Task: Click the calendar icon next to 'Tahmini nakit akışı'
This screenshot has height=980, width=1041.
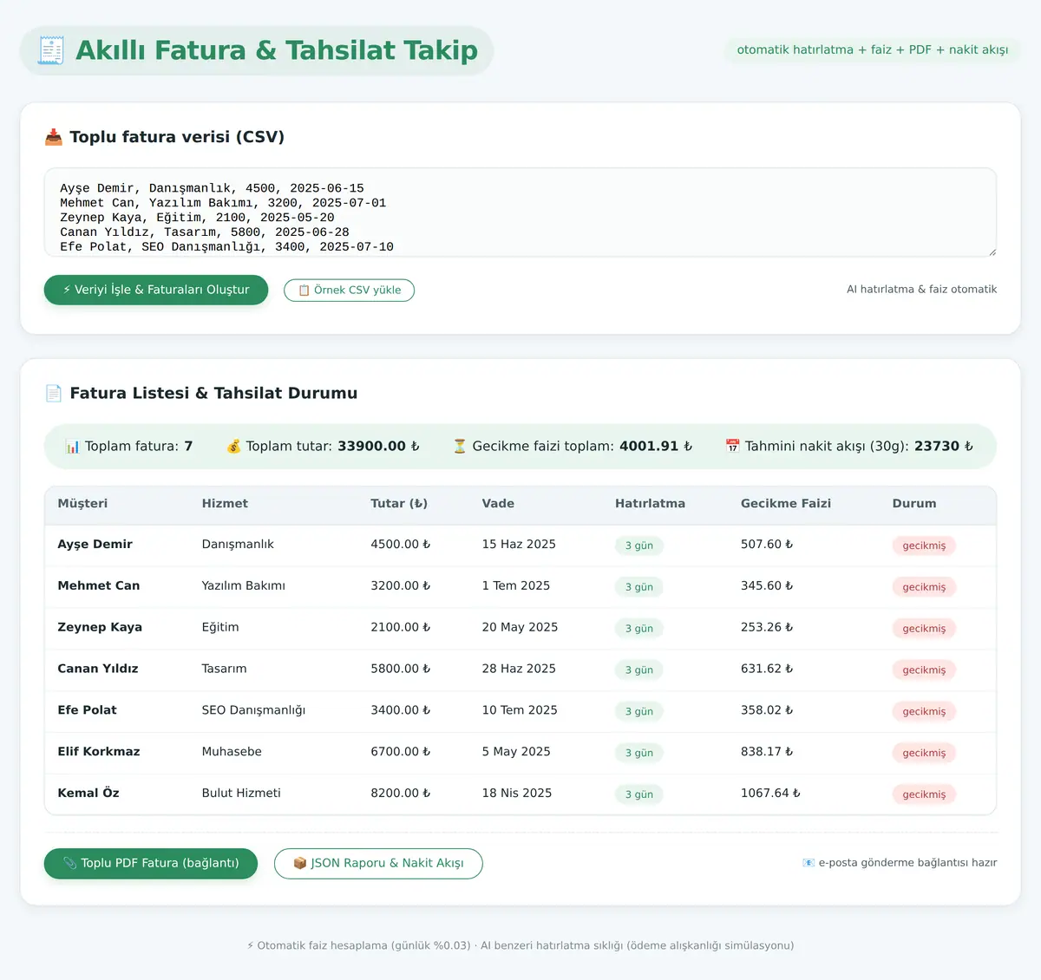Action: tap(733, 447)
